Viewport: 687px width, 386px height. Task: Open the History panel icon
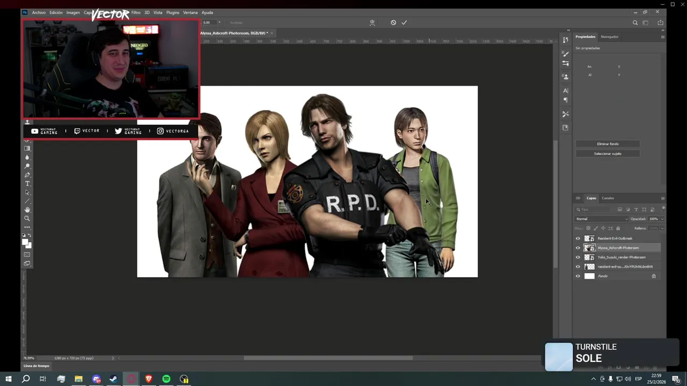565,40
